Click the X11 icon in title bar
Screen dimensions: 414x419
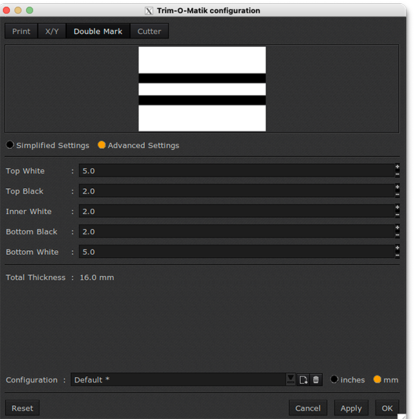pos(149,11)
